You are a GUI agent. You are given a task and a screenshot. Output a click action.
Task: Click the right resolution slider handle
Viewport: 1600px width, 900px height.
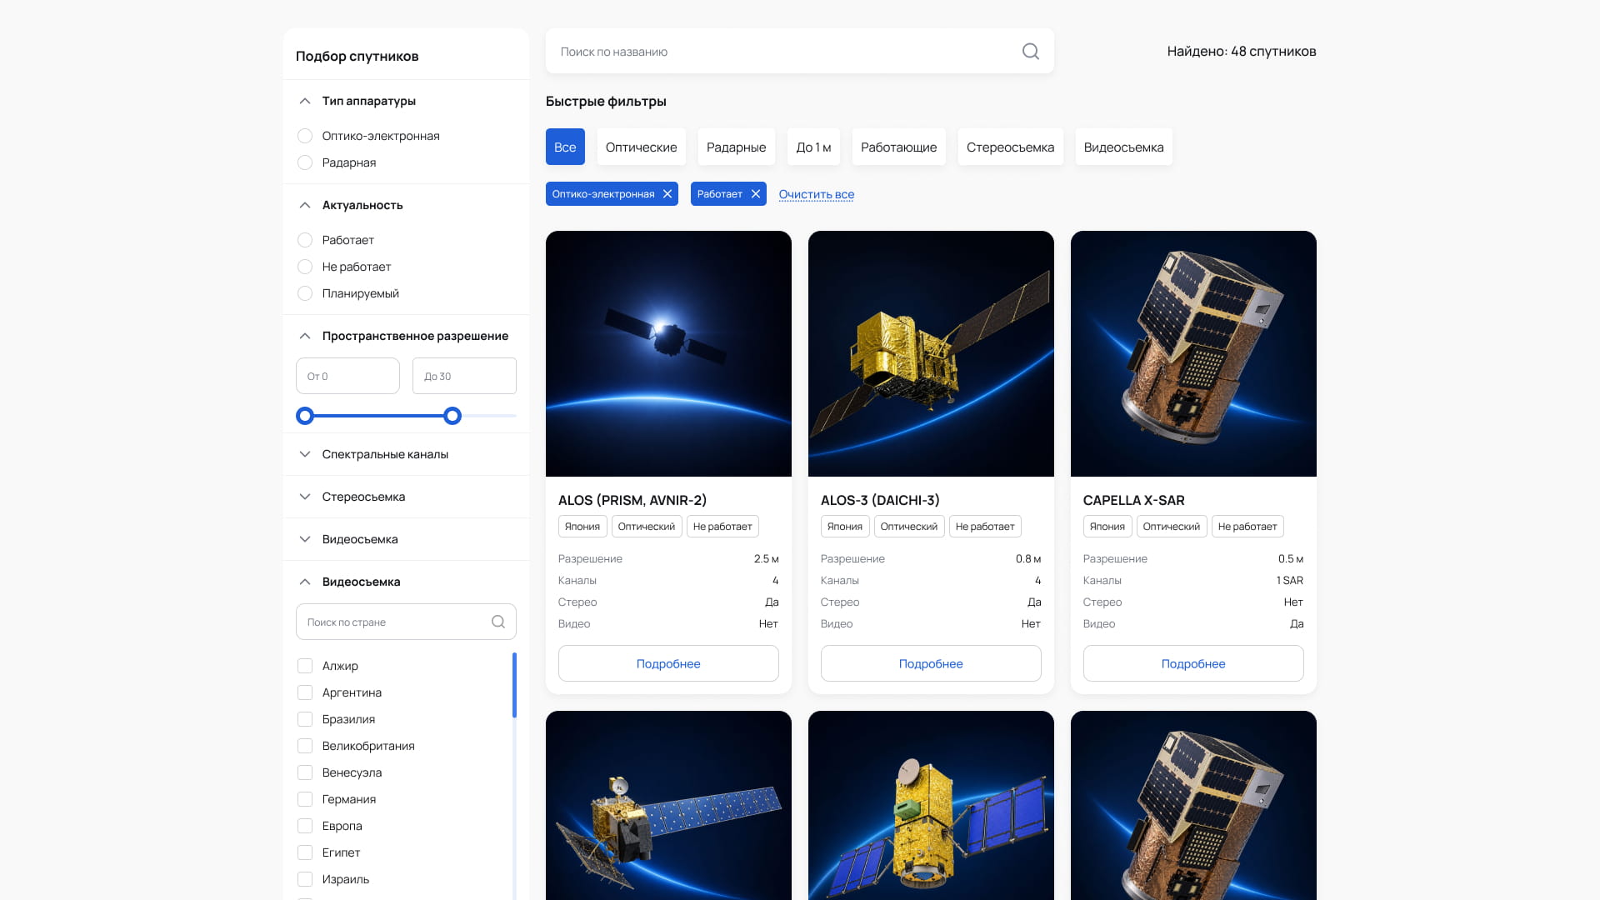pos(452,416)
